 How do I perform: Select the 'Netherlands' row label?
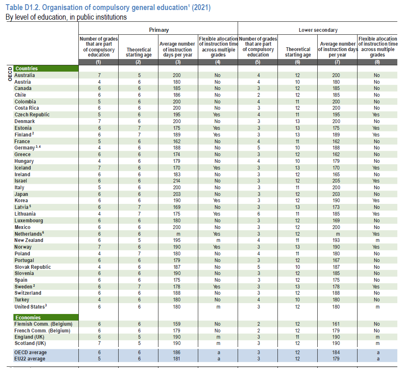(28, 234)
